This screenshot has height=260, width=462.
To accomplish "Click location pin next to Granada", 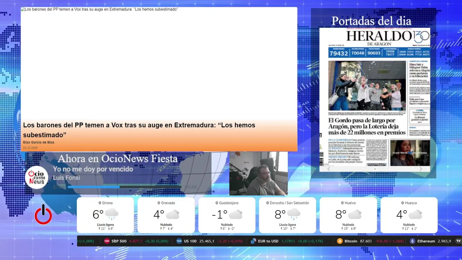I will [x=158, y=203].
